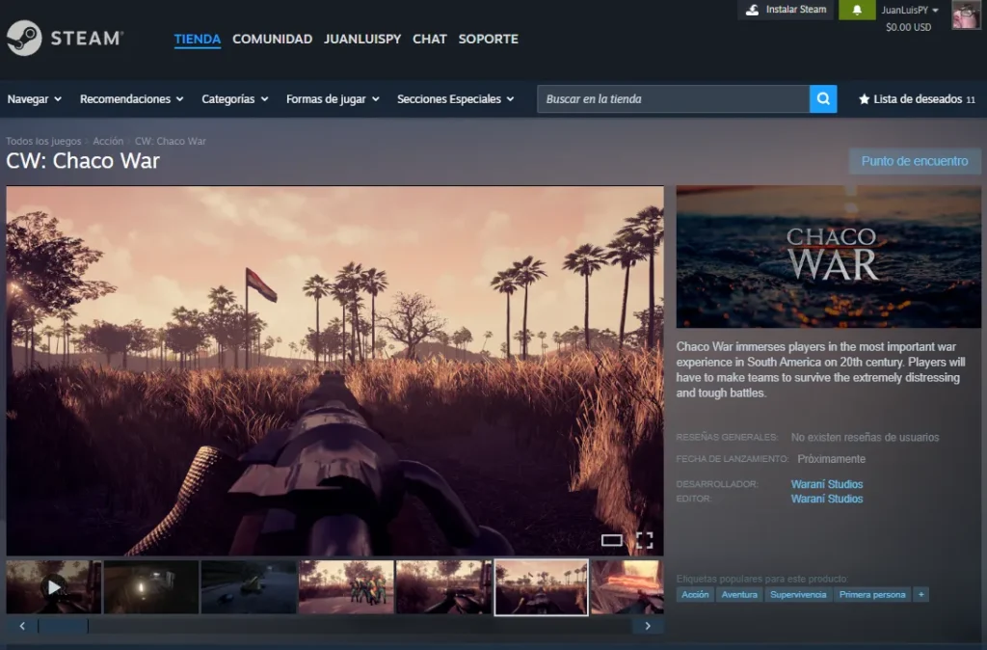987x650 pixels.
Task: Open the Warani Studios developer page
Action: 827,484
